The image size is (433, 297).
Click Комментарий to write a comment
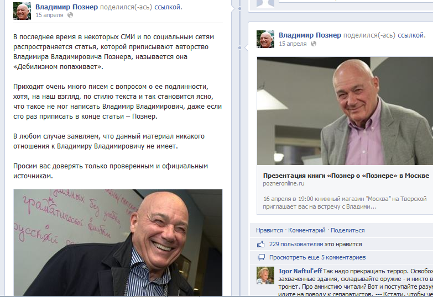307,230
